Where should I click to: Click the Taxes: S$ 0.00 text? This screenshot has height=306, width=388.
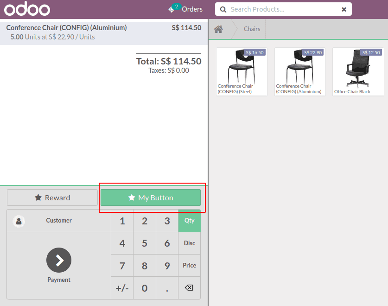click(x=169, y=70)
